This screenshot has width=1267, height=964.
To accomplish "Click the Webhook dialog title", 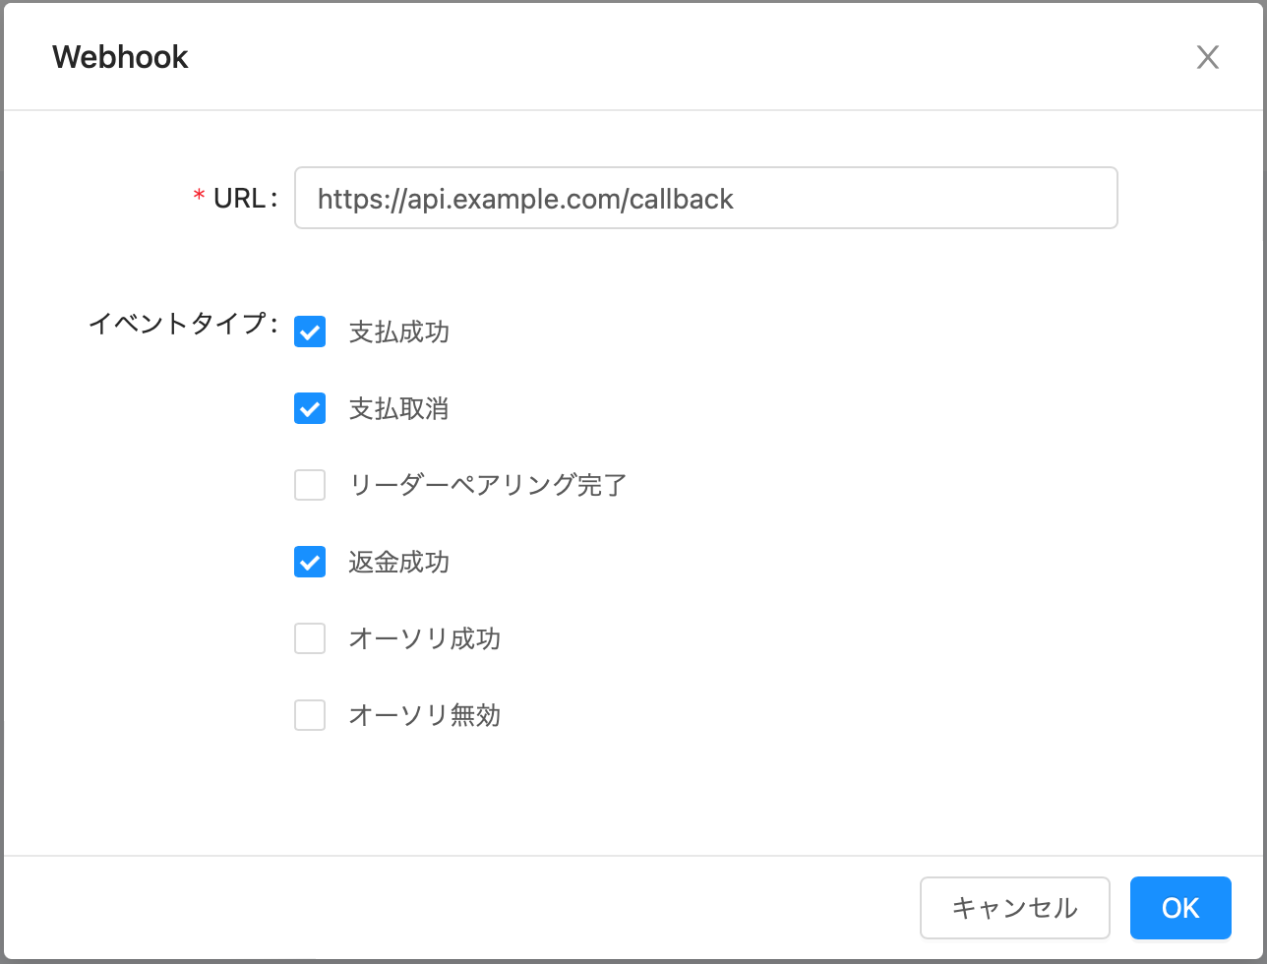I will 120,57.
